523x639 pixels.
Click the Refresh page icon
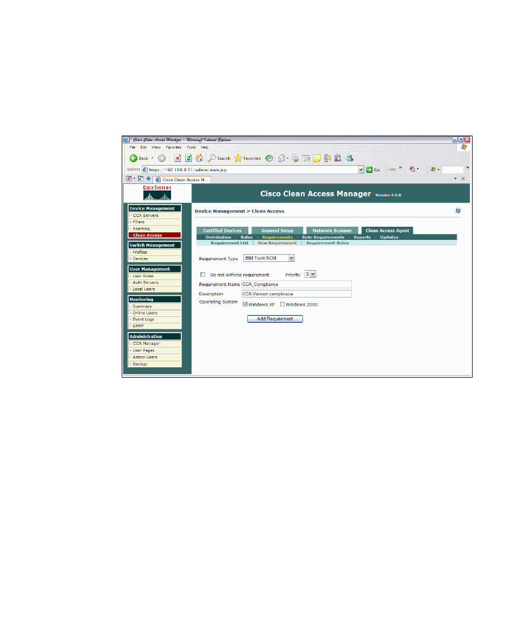[x=189, y=158]
